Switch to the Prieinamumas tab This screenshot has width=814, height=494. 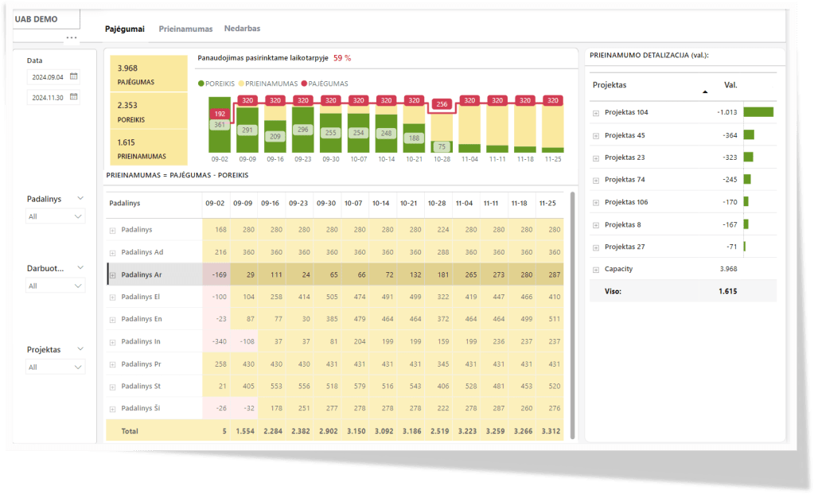pos(185,29)
